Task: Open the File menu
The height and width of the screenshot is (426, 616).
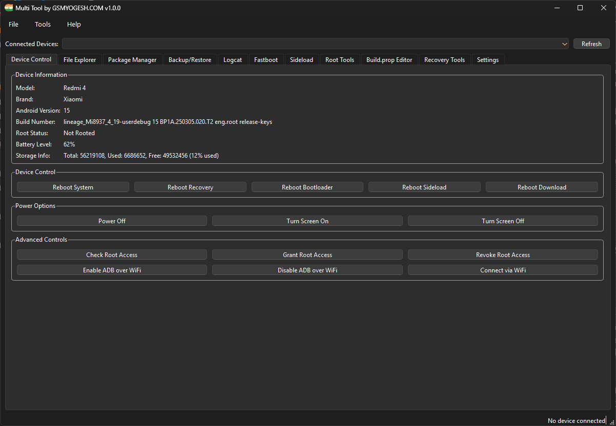Action: [13, 24]
